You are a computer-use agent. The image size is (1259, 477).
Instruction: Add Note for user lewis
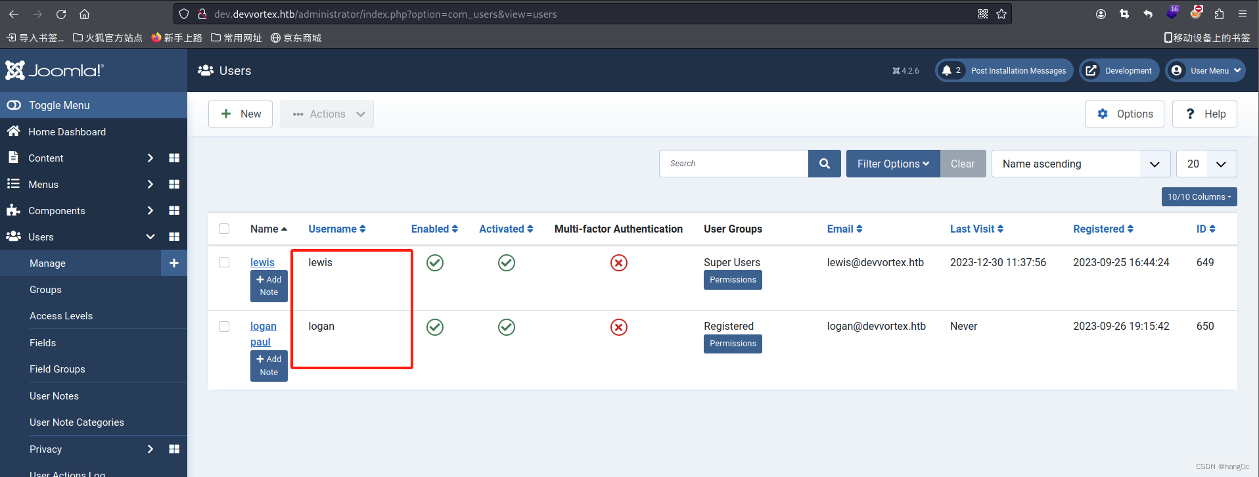tap(269, 286)
